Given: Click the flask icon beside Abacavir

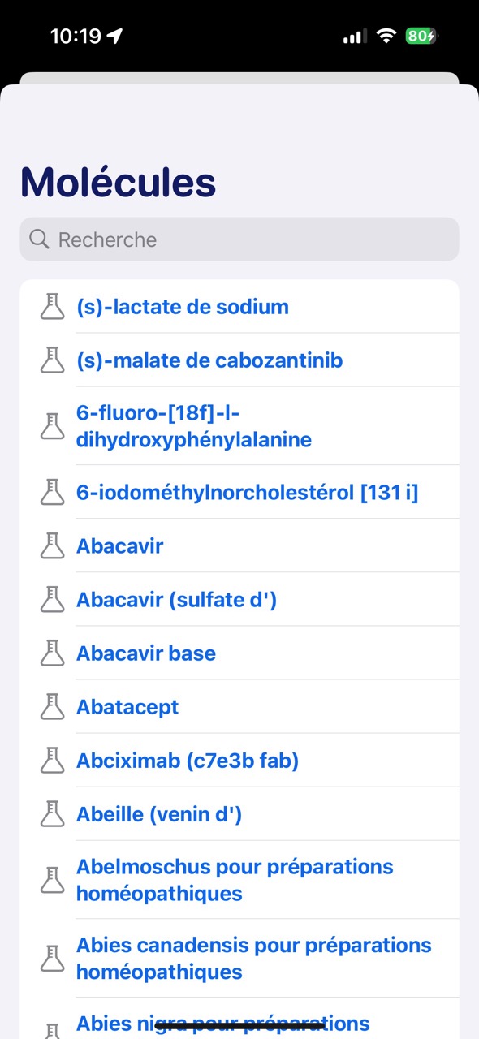Looking at the screenshot, I should tap(52, 545).
